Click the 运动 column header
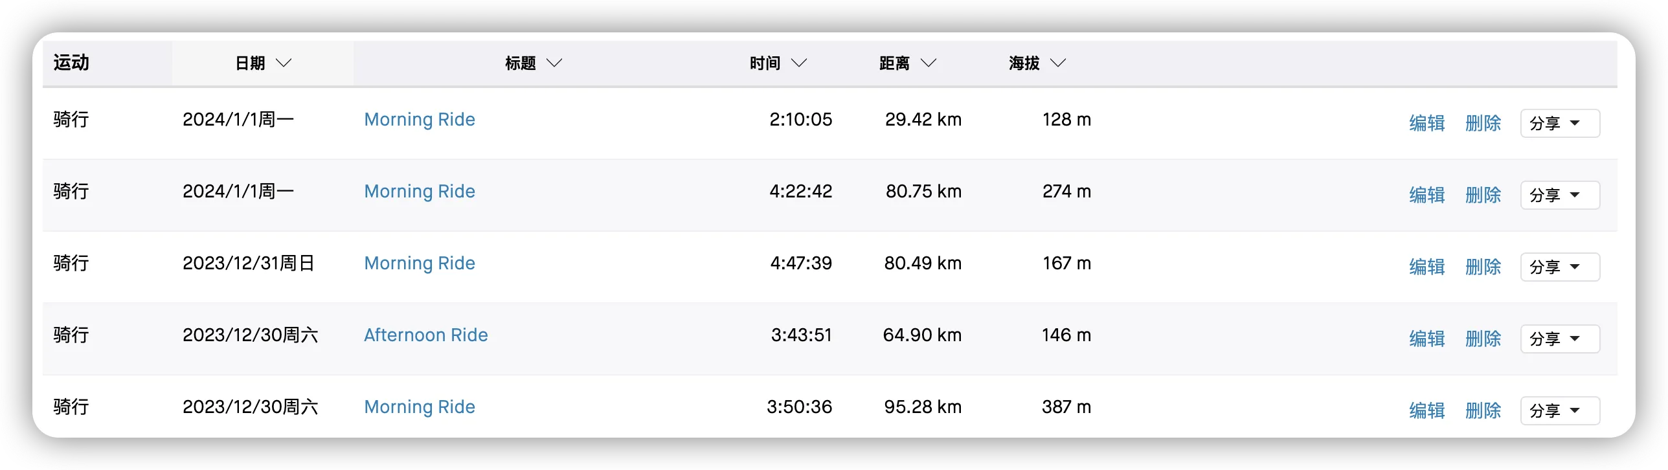The height and width of the screenshot is (470, 1668). pos(71,63)
